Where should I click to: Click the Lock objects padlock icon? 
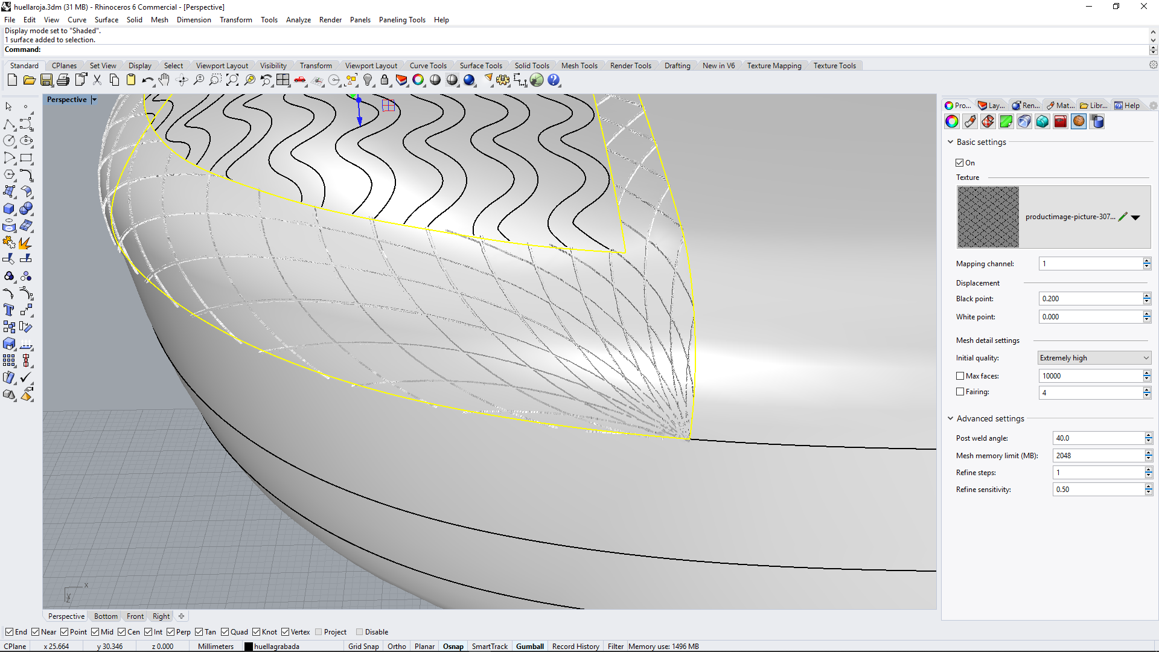tap(385, 80)
